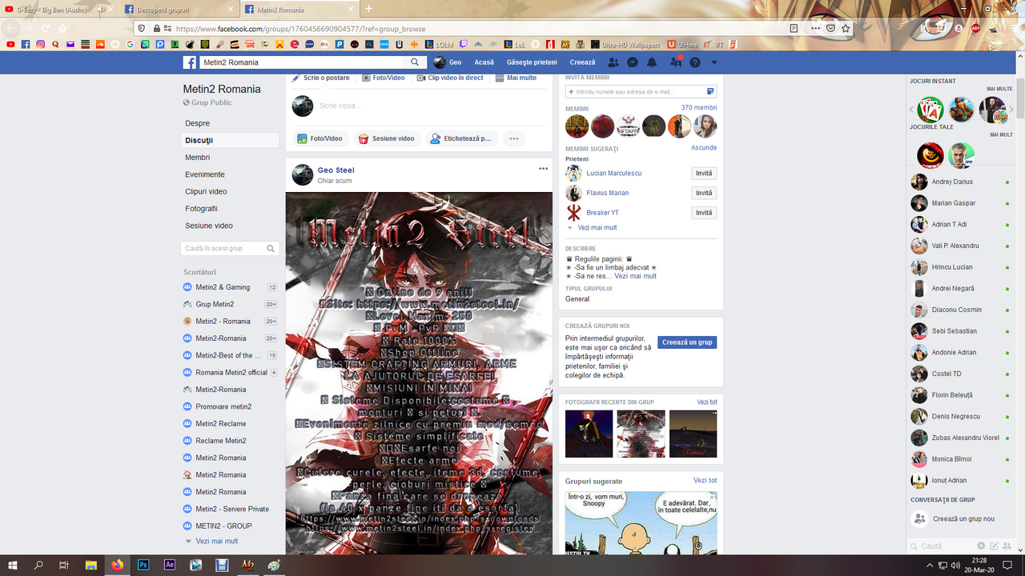Open Monica Bîrnoi chat
This screenshot has height=576, width=1025.
point(952,459)
